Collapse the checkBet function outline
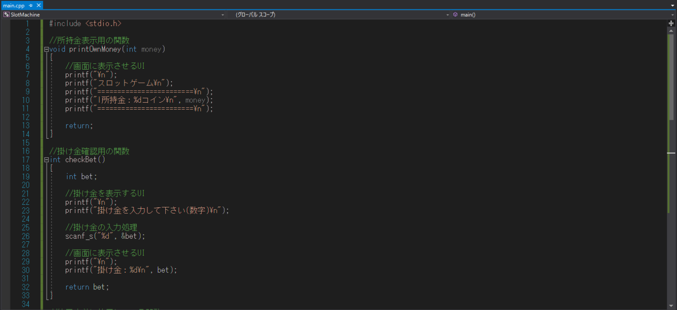The height and width of the screenshot is (310, 677). [45, 159]
